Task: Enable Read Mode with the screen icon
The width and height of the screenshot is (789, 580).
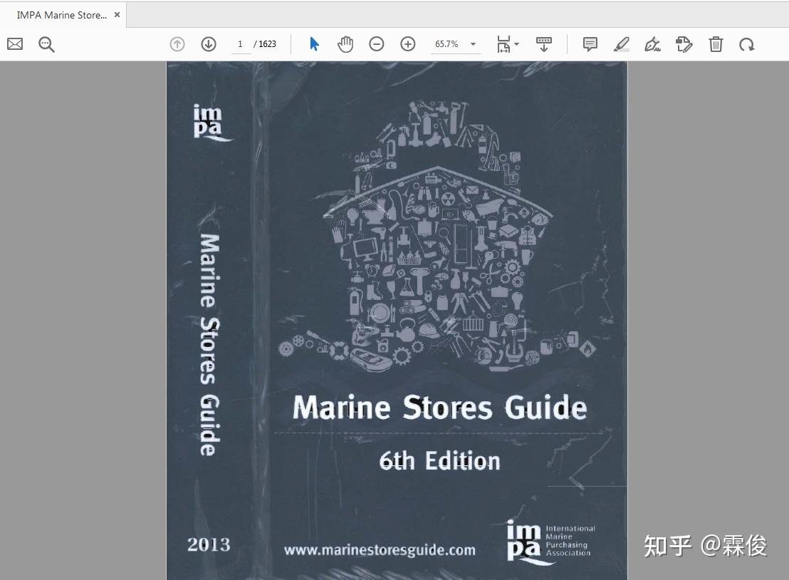Action: pos(544,43)
